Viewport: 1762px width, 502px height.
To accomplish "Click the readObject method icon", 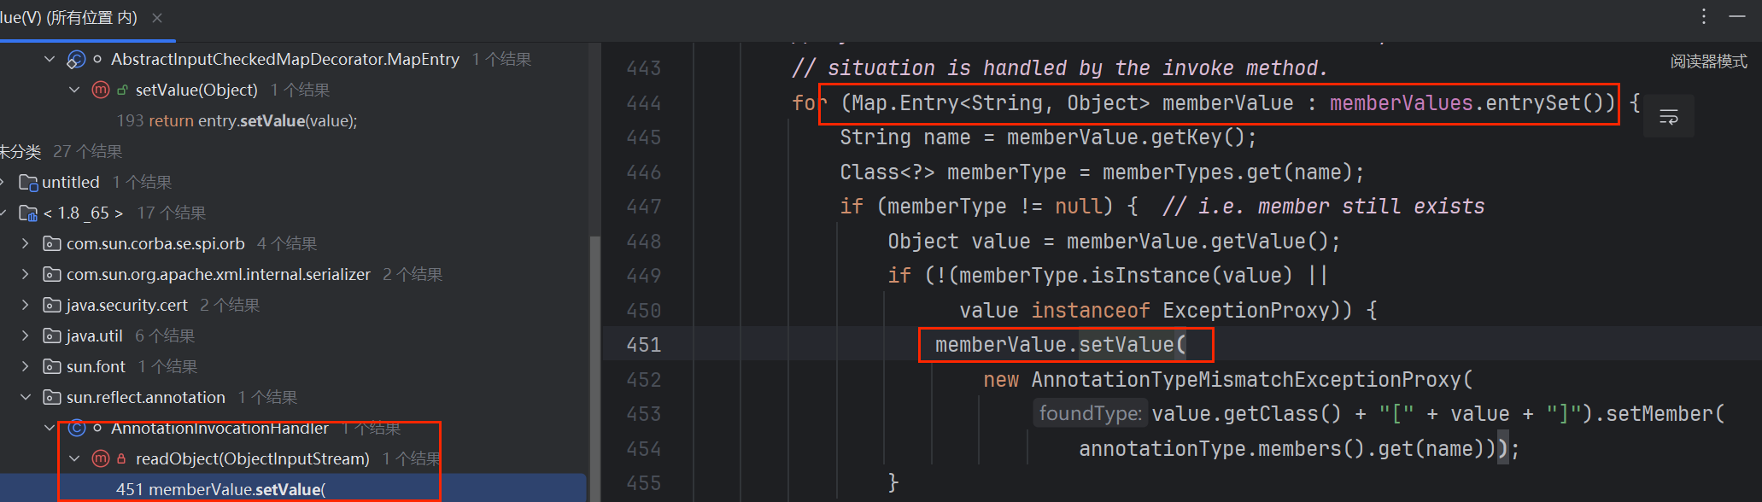I will pos(101,459).
